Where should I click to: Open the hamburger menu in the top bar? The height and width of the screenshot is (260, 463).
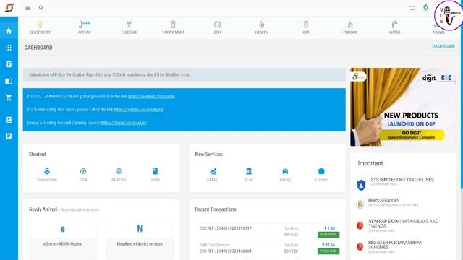coord(27,8)
